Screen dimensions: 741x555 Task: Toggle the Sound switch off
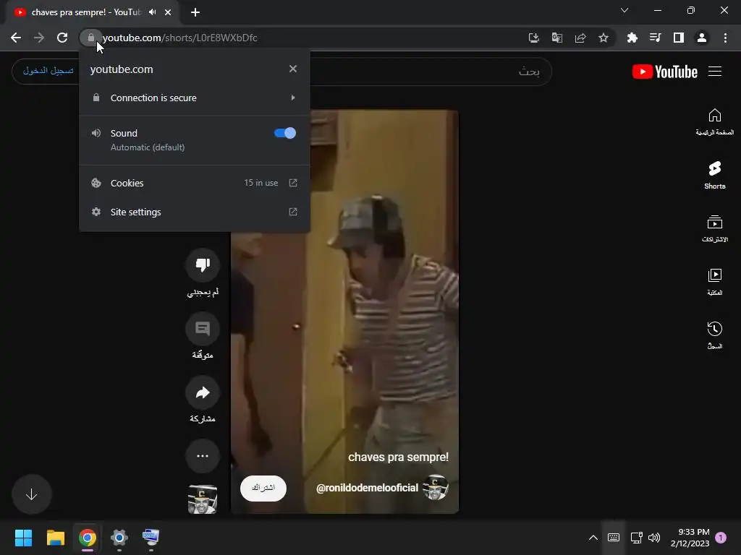(x=285, y=133)
